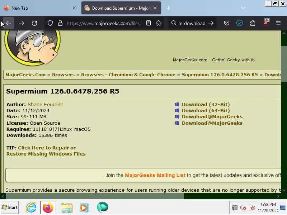Screen dimensions: 287x215
Task: View site security lock information
Action: (60, 23)
